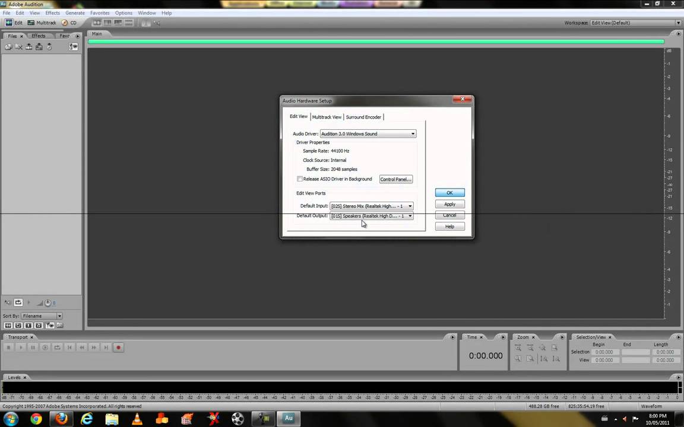
Task: Click Go to Beginning button in Transport
Action: 69,348
